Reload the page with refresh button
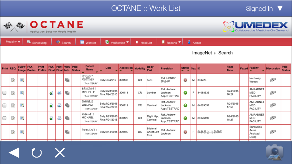Viewport: 292px width, 164px height. 36,153
